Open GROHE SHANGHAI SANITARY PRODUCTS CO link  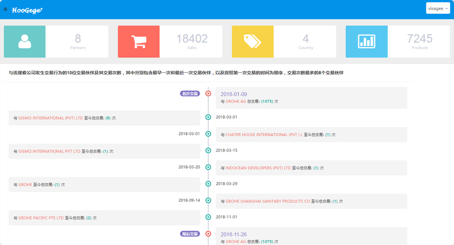268,201
